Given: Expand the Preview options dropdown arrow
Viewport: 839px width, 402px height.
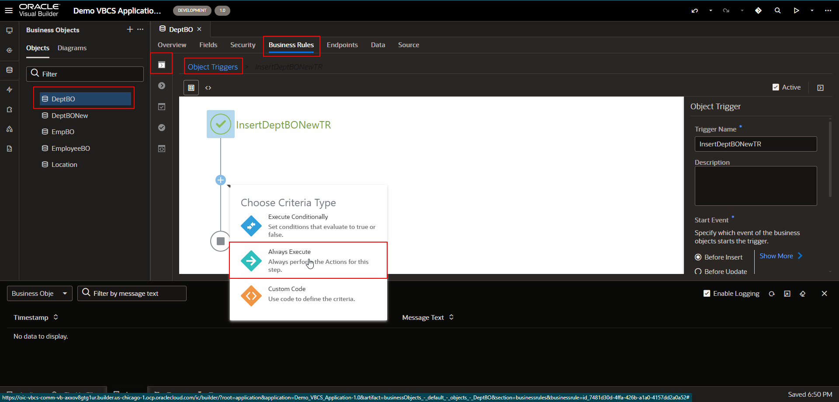Looking at the screenshot, I should [812, 10].
